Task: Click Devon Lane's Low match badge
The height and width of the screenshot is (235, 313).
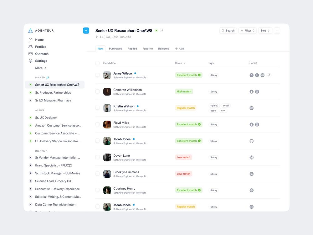Action: pyautogui.click(x=184, y=157)
